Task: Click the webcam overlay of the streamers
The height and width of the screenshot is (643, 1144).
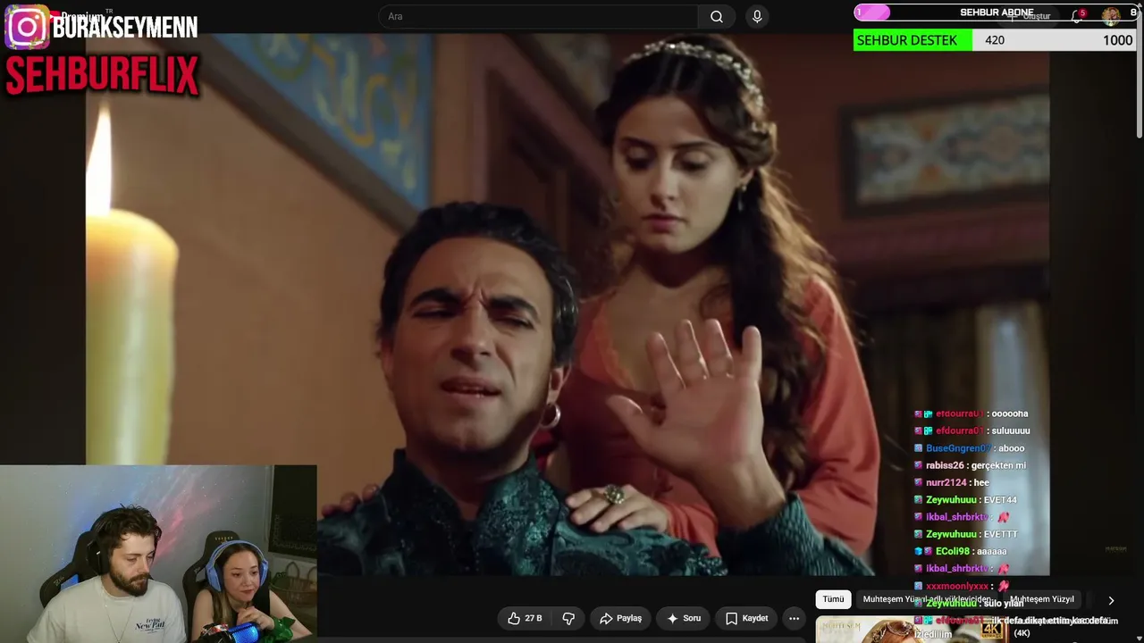Action: click(158, 554)
